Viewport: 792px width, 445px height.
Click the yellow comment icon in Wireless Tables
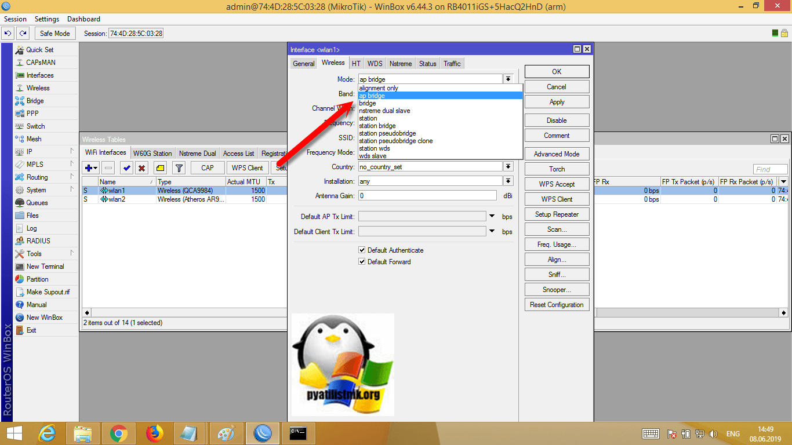coord(160,168)
